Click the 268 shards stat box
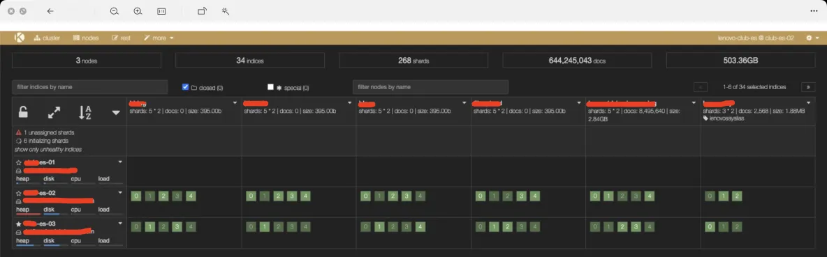This screenshot has height=257, width=827. (413, 61)
